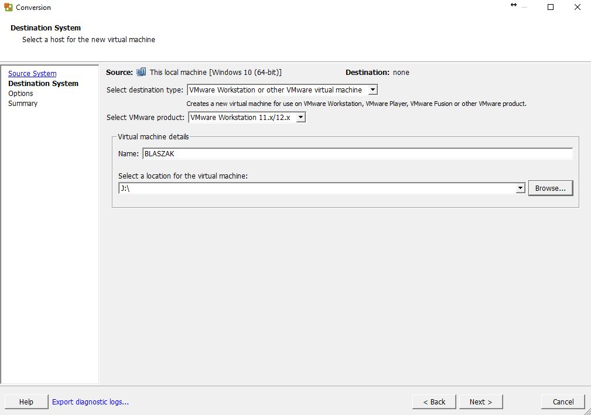The width and height of the screenshot is (591, 415).
Task: Click the resize arrows icon in title bar
Action: coord(513,5)
